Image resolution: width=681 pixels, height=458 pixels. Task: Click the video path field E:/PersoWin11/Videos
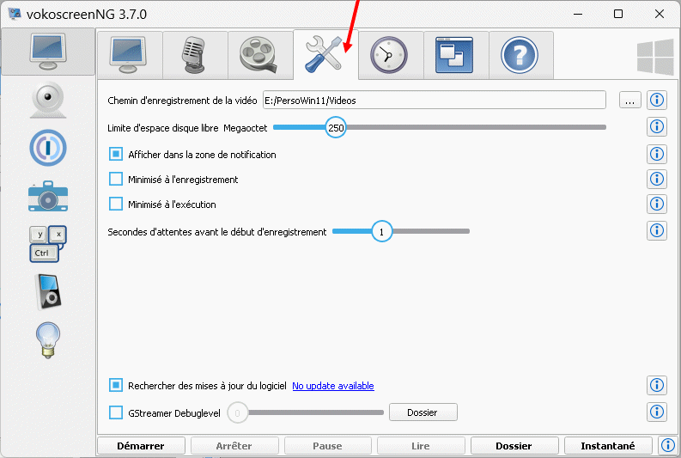point(435,101)
